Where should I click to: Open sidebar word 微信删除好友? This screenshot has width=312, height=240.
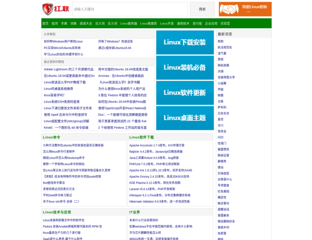[x=226, y=221]
